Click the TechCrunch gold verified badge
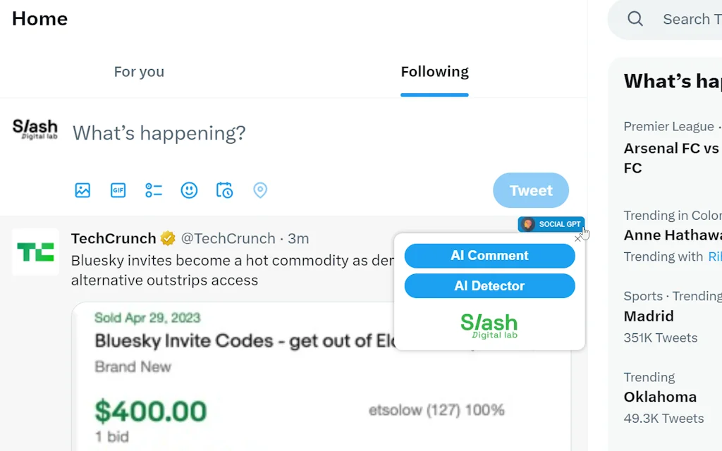722x451 pixels. tap(168, 238)
